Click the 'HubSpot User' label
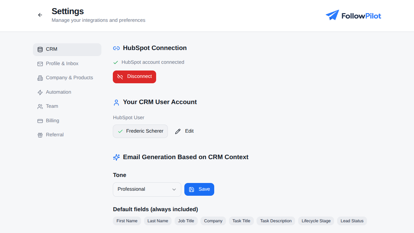Image resolution: width=414 pixels, height=233 pixels. [x=129, y=118]
